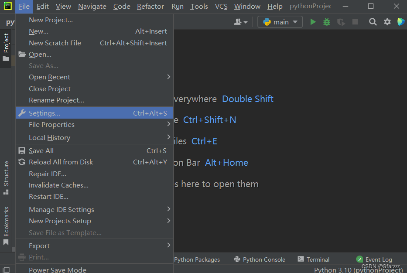
Task: Open the Tools menu
Action: click(199, 7)
